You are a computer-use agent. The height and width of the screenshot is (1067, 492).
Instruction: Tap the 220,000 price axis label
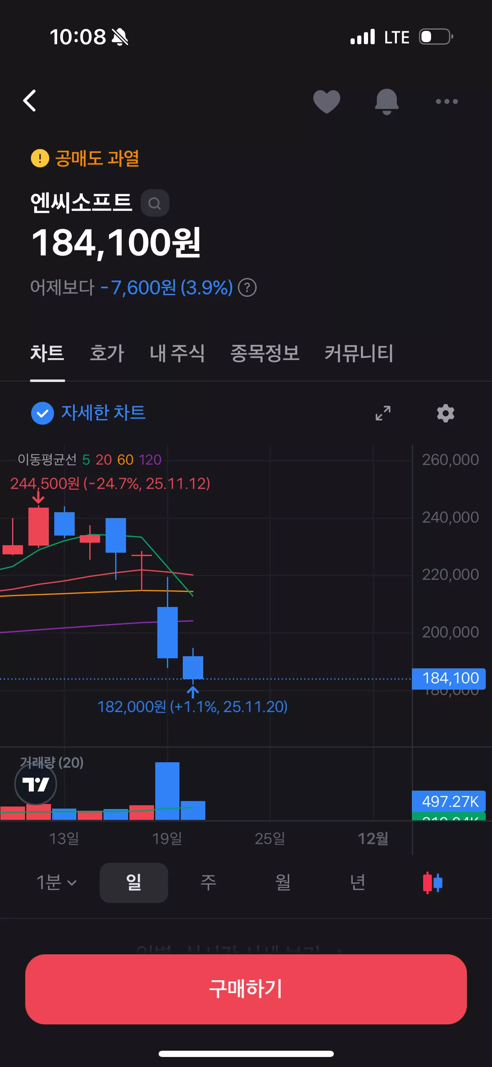pos(450,574)
